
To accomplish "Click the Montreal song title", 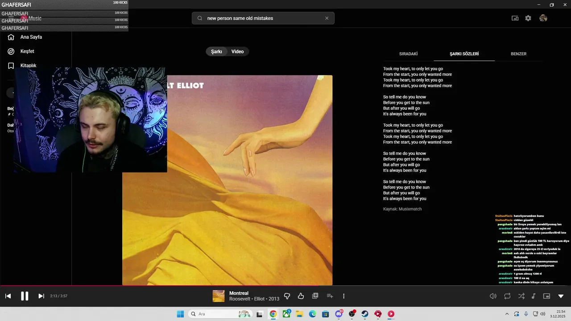I will tap(239, 293).
